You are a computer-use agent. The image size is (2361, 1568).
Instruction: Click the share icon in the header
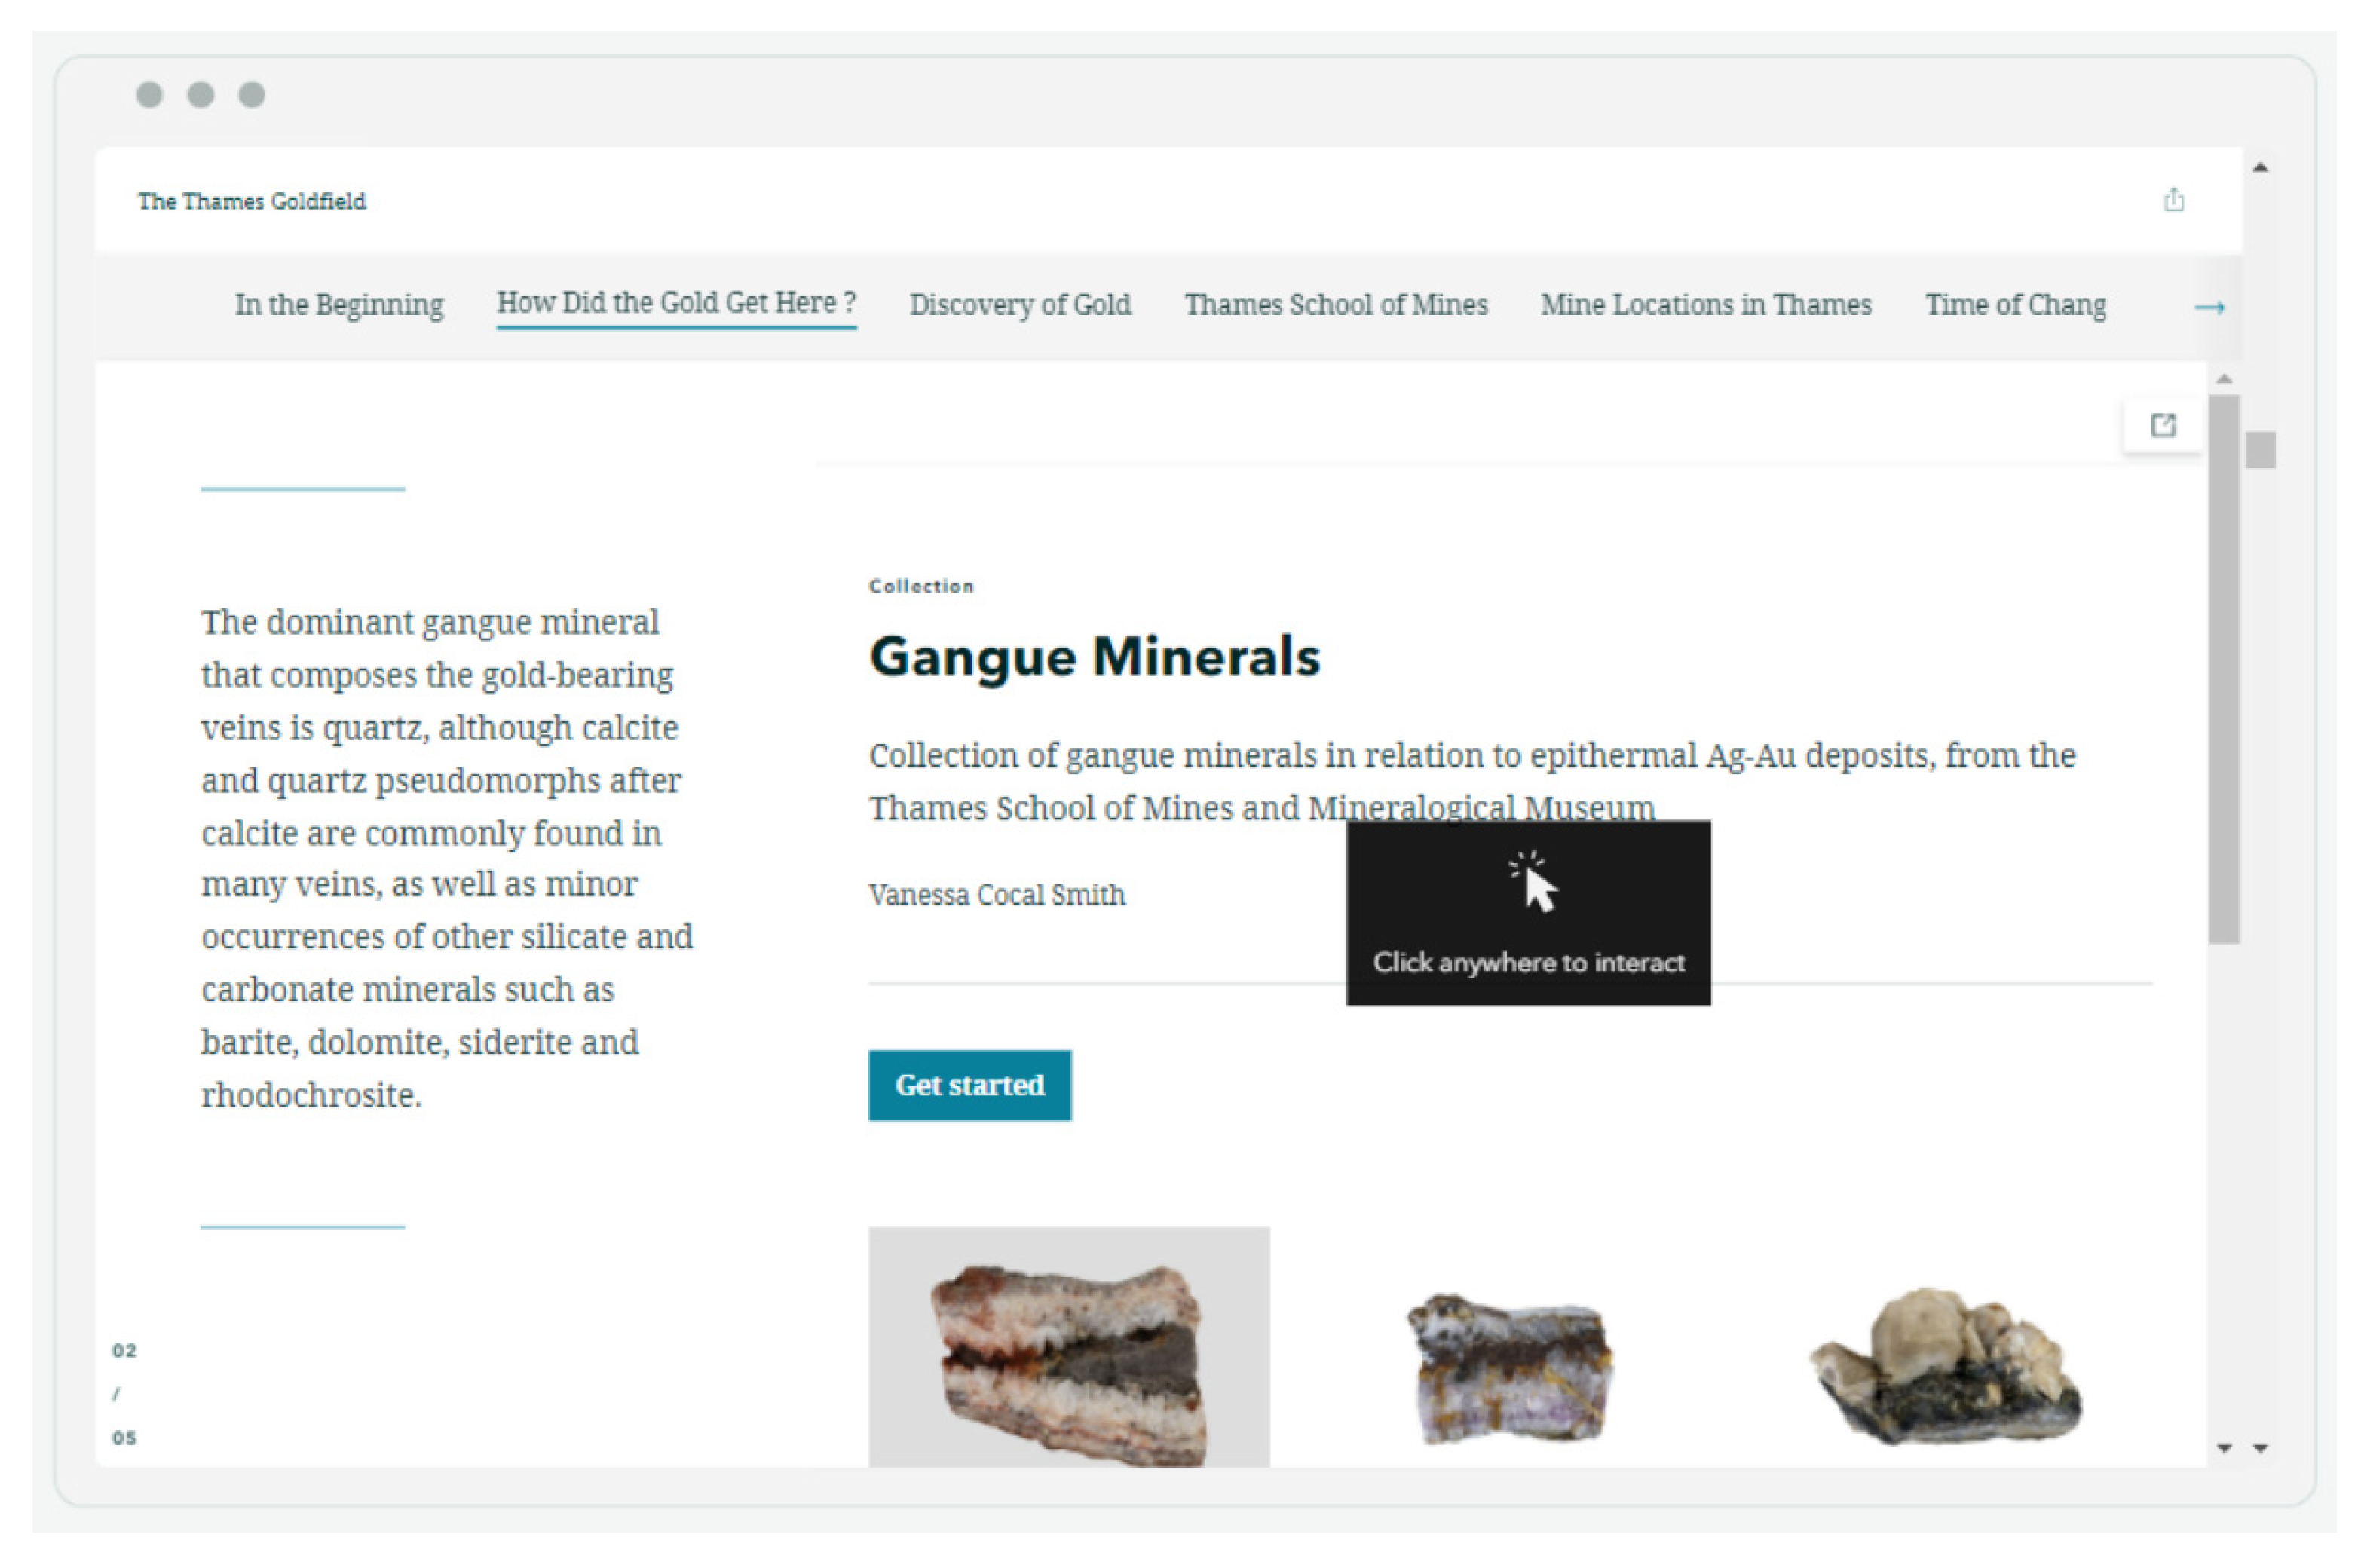(x=2175, y=200)
